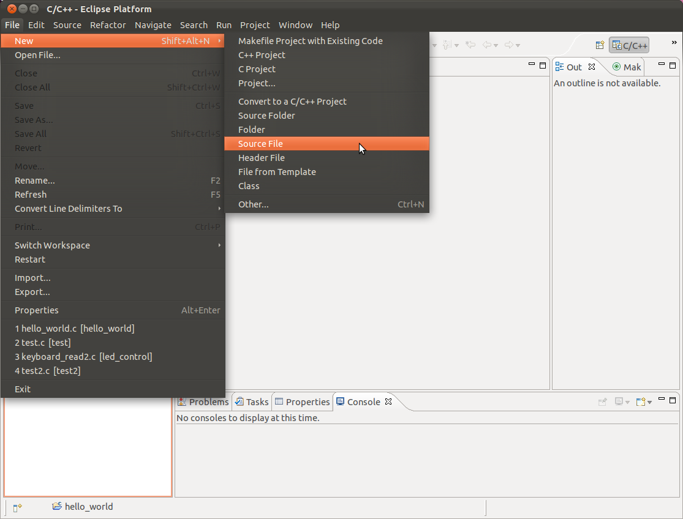Choose Open File... from File menu

pos(112,55)
